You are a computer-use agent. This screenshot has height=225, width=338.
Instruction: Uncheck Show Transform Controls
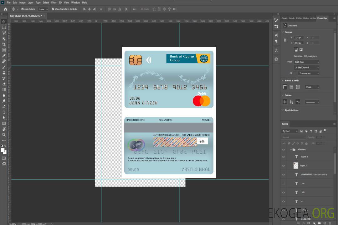click(53, 9)
